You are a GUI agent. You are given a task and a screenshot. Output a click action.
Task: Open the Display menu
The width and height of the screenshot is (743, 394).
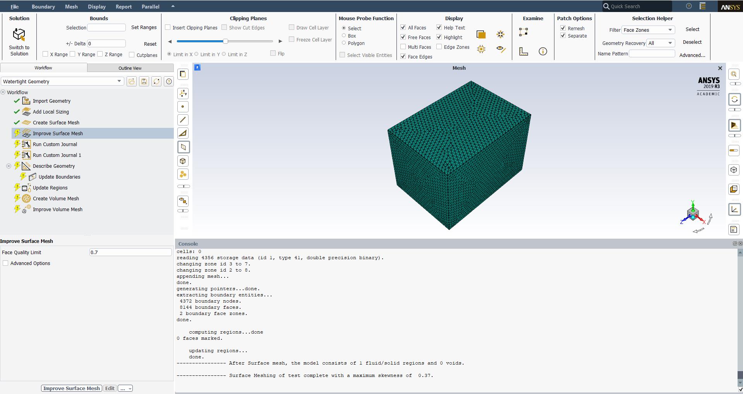tap(97, 7)
